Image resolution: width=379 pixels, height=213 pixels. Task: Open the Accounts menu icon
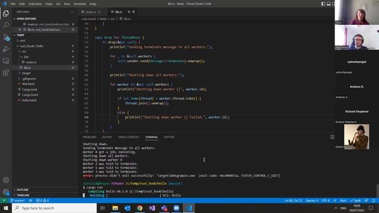click(x=6, y=180)
